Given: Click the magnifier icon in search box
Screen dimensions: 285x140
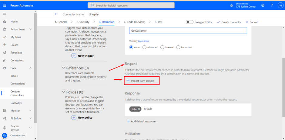Looking at the screenshot, I should point(92,5).
